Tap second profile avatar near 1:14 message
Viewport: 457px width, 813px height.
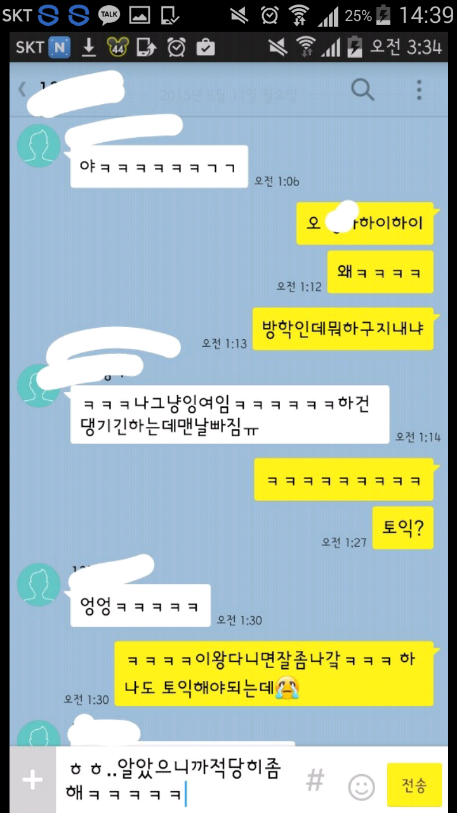coord(39,386)
